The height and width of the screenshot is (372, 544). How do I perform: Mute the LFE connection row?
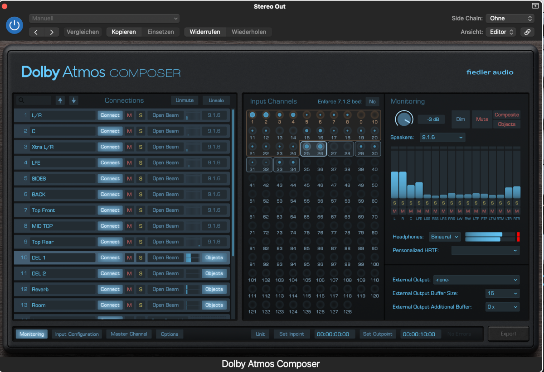point(129,163)
